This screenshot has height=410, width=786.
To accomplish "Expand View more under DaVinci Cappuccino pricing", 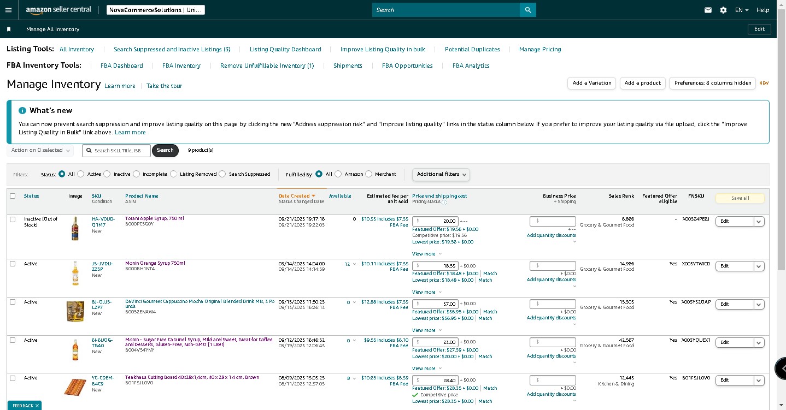I will [427, 330].
